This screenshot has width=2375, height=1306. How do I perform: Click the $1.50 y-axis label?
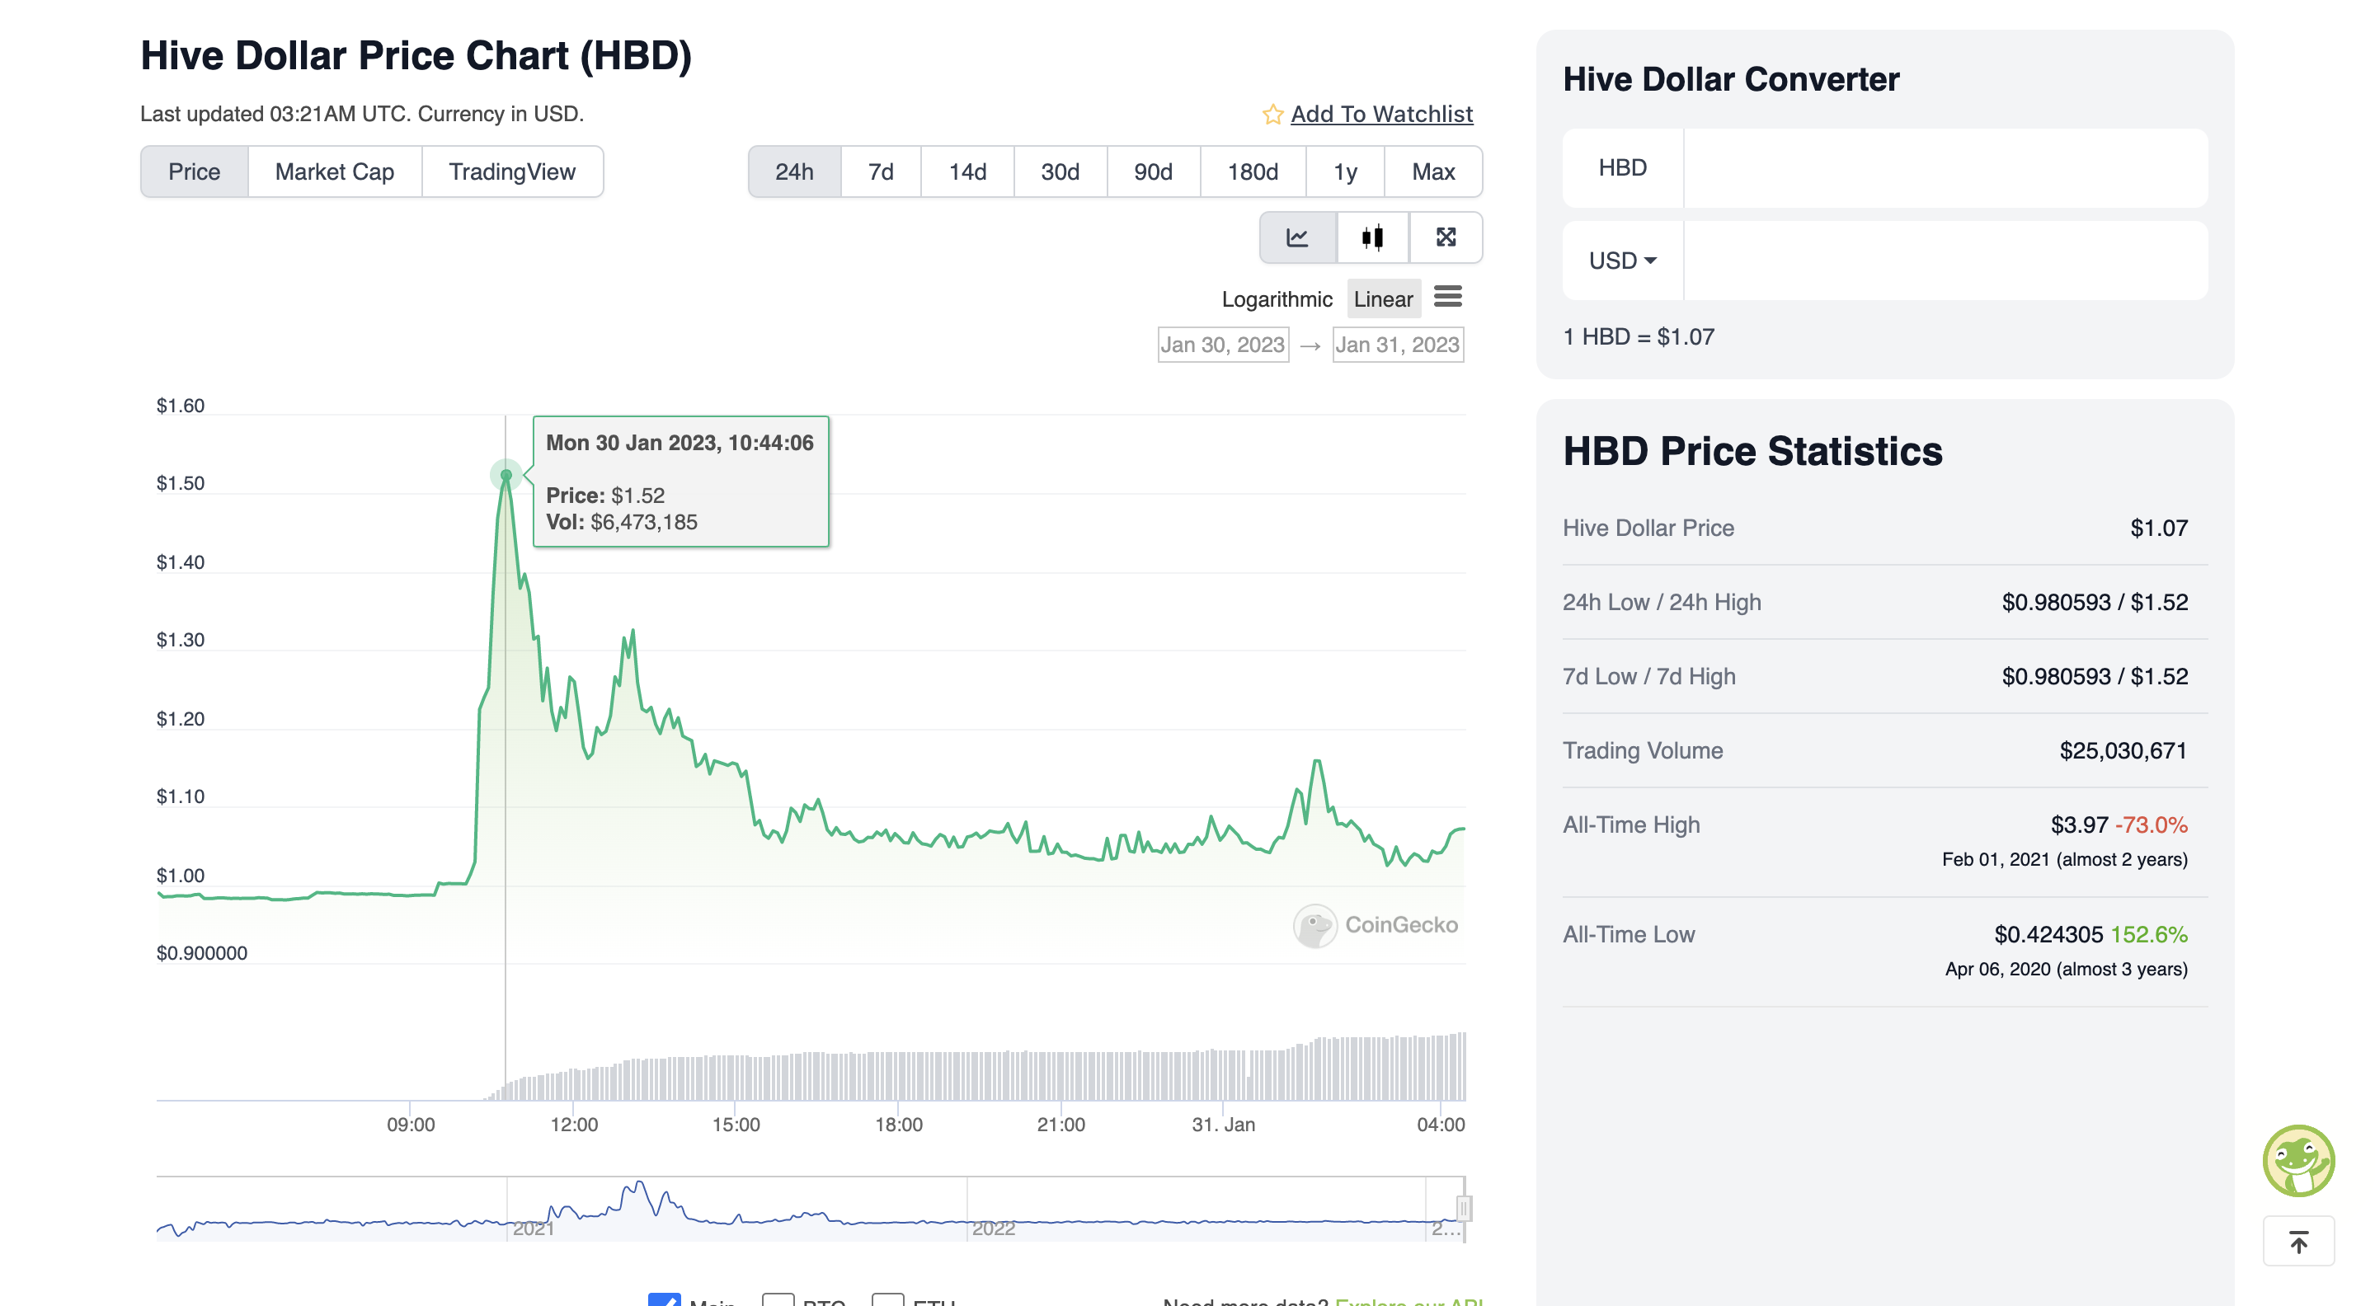(180, 483)
